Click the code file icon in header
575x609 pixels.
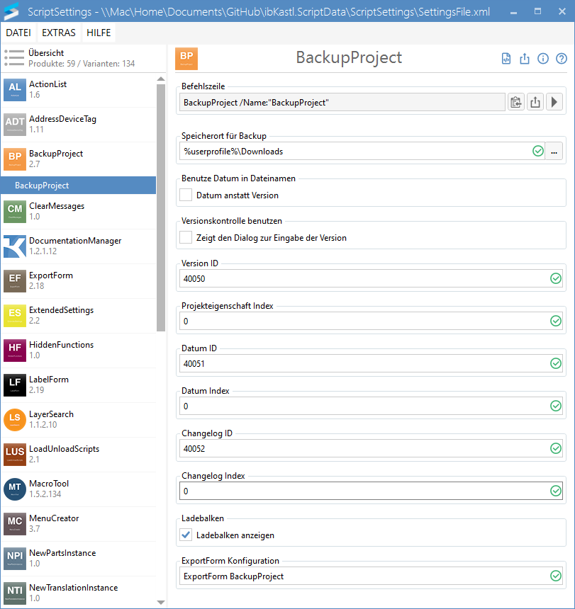pyautogui.click(x=506, y=59)
